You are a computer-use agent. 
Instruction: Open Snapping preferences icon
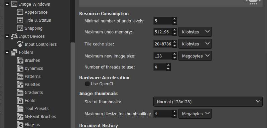click(x=20, y=28)
